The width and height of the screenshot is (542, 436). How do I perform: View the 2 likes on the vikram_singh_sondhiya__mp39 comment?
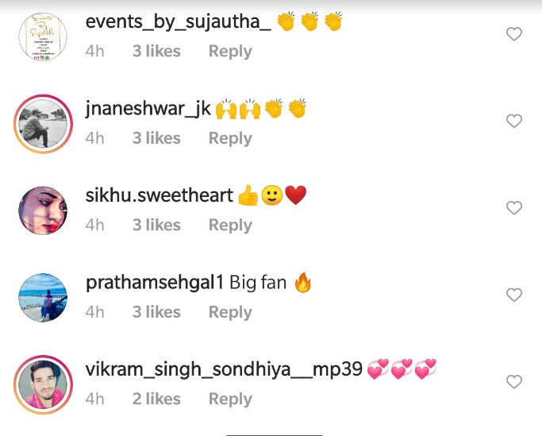tap(156, 399)
